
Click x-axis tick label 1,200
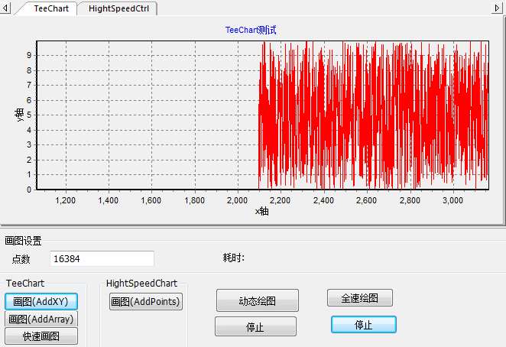pos(66,200)
